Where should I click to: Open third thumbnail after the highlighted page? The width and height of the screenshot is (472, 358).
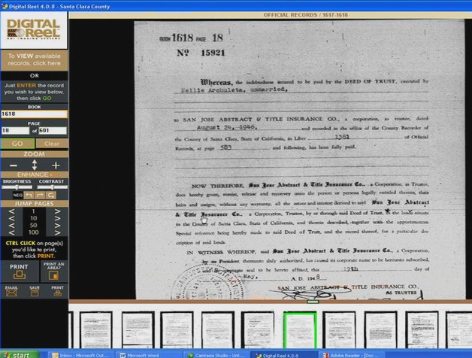point(422,330)
